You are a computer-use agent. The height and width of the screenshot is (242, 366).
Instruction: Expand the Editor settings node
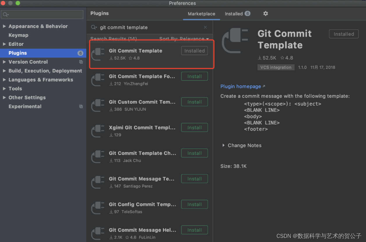pyautogui.click(x=4, y=44)
